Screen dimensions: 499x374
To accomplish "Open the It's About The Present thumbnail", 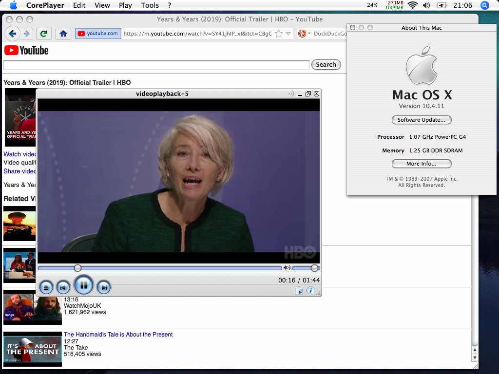I will click(x=33, y=349).
